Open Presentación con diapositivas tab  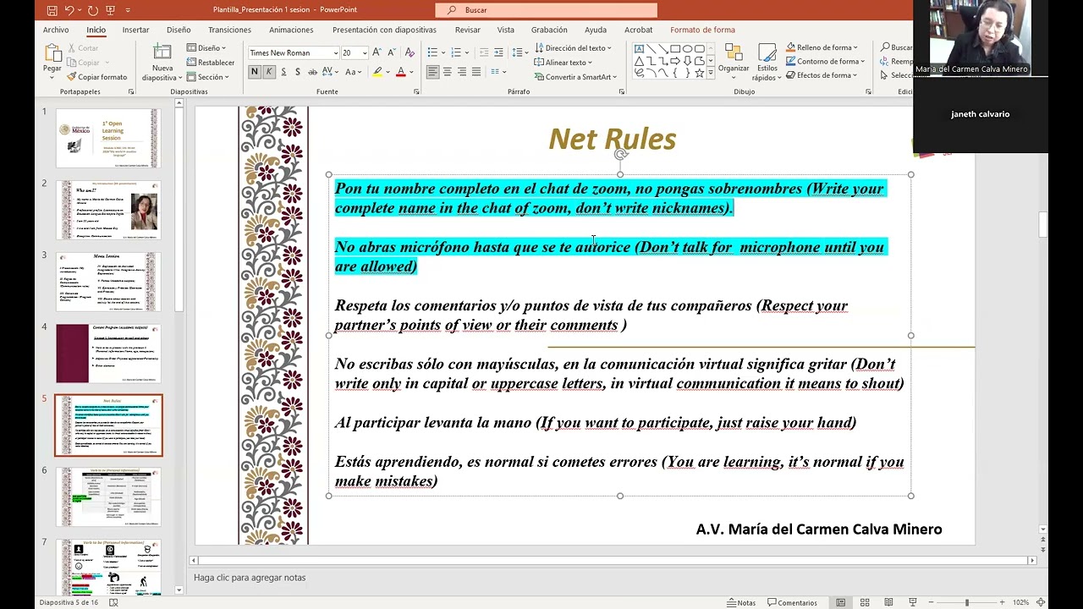384,30
